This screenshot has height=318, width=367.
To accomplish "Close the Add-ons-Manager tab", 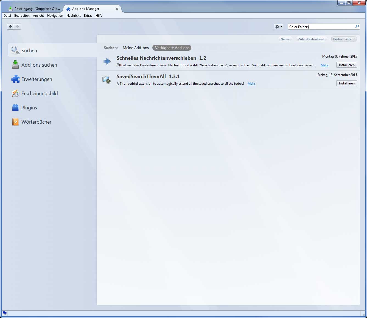I will tap(117, 9).
